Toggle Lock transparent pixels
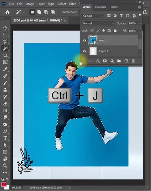This screenshot has height=191, width=151. [x=92, y=30]
